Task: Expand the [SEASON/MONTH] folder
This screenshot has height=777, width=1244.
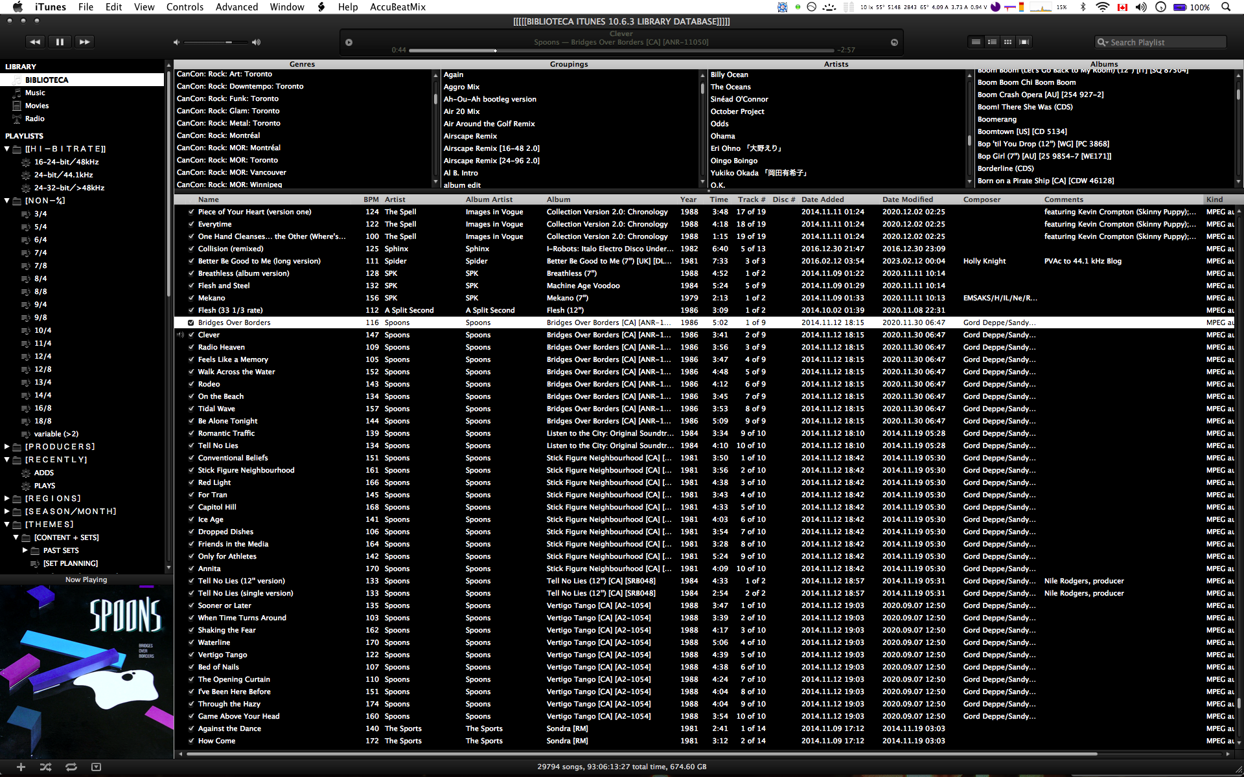Action: click(7, 512)
